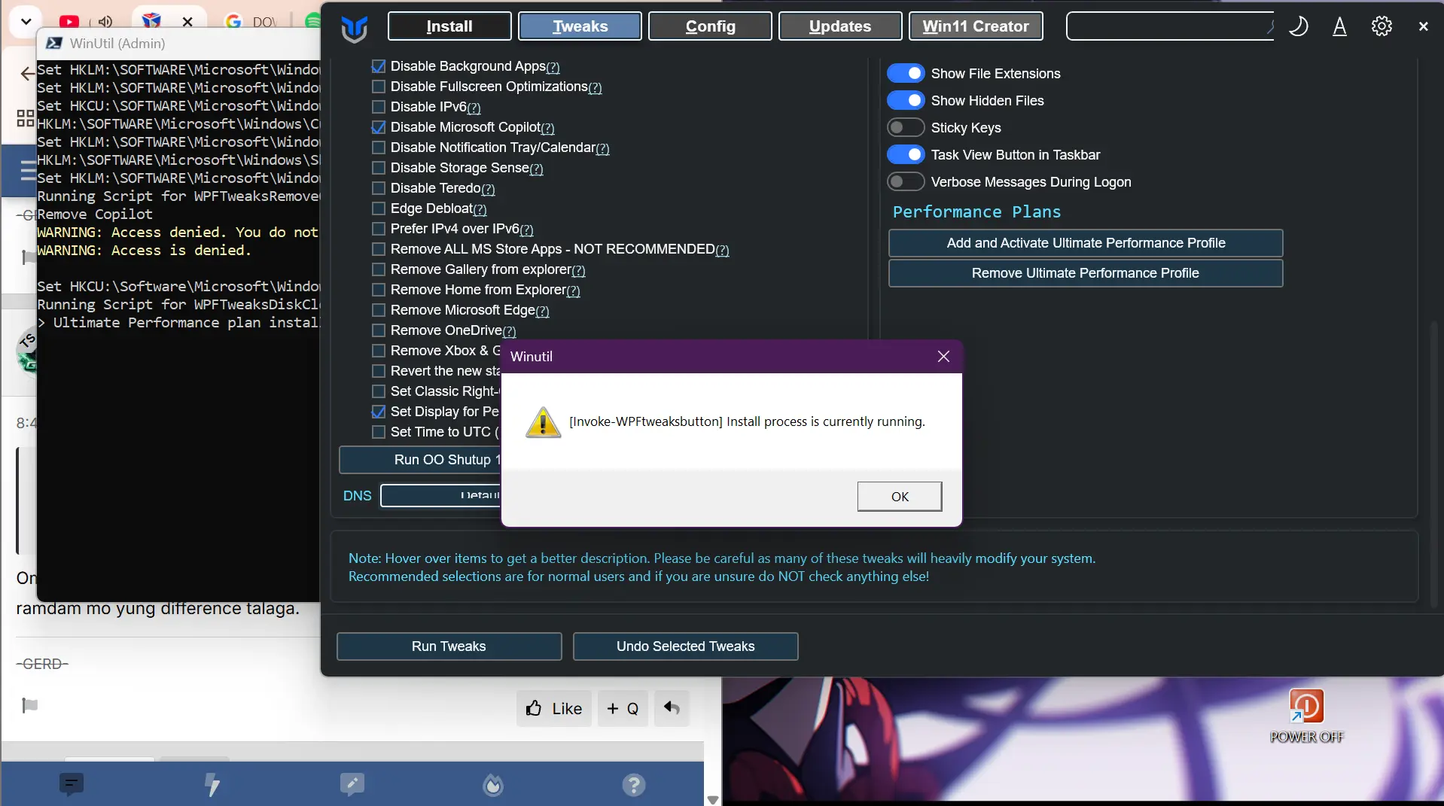Click the report flag icon below -GERD-

click(x=30, y=705)
